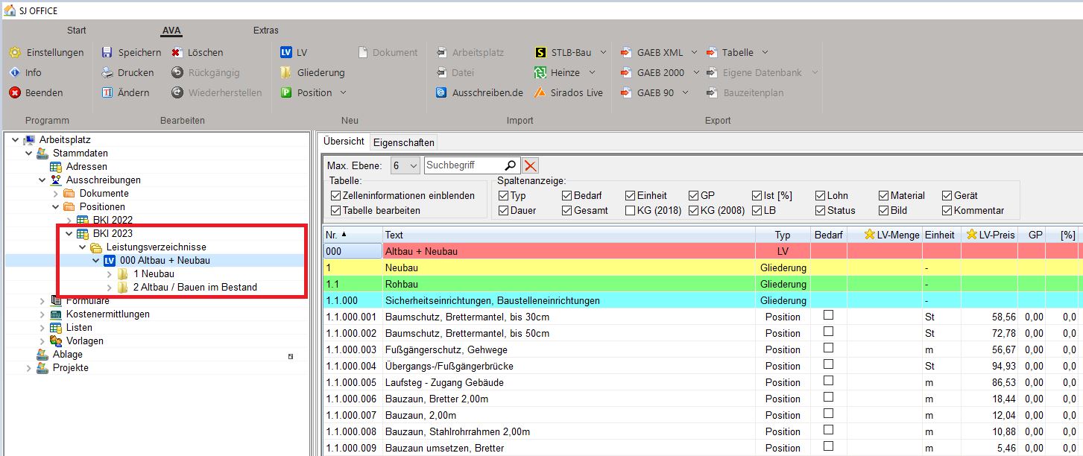Click the Gliederung folder icon
Screen dimensions: 1083x456
[285, 72]
